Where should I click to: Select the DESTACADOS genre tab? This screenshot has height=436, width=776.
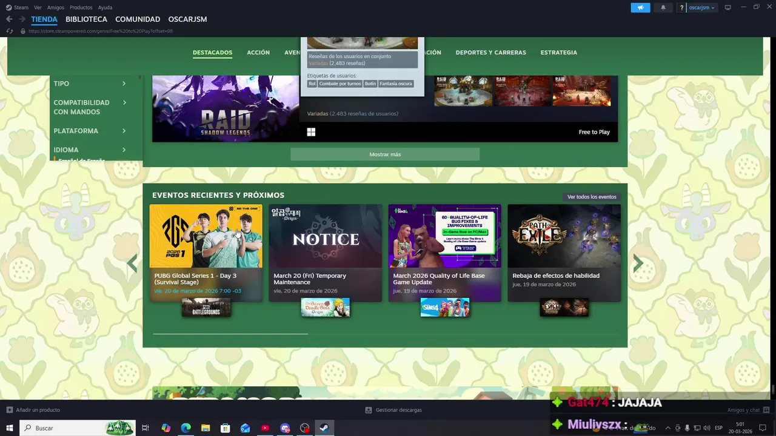212,53
